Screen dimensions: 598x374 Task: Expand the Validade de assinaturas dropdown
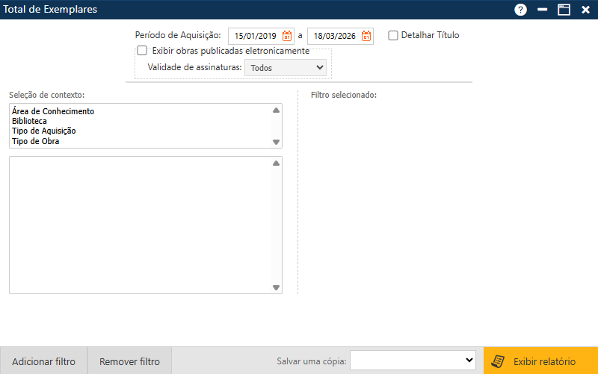pos(286,67)
